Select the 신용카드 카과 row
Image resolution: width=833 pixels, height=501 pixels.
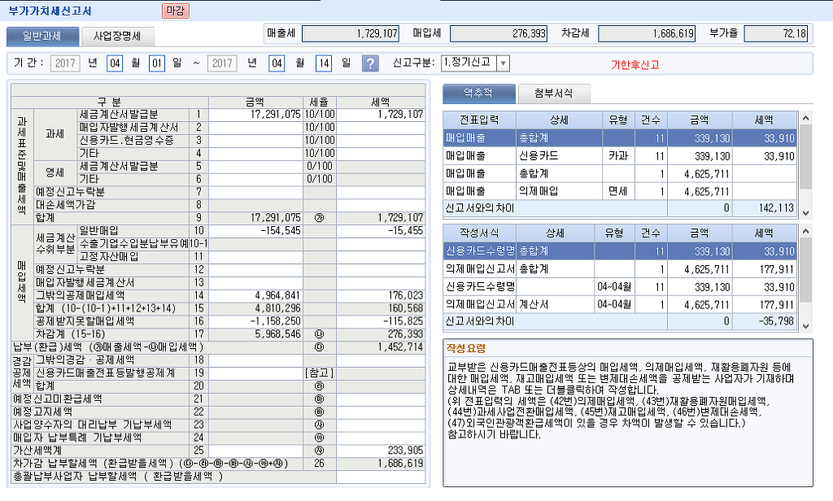pos(620,155)
